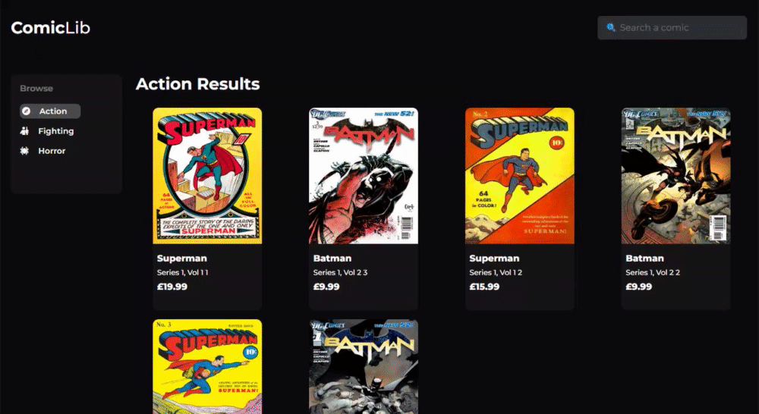
Task: Focus the Search a comic field
Action: click(x=672, y=27)
